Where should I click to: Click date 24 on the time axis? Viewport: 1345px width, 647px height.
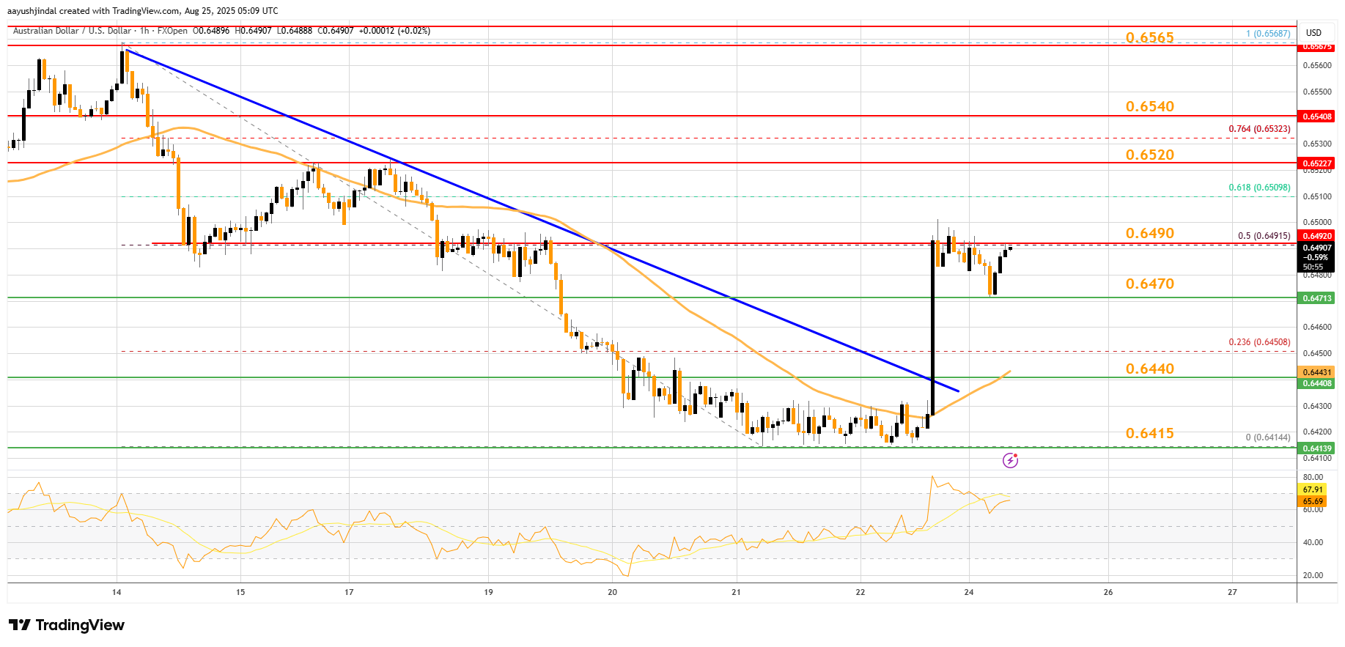969,592
